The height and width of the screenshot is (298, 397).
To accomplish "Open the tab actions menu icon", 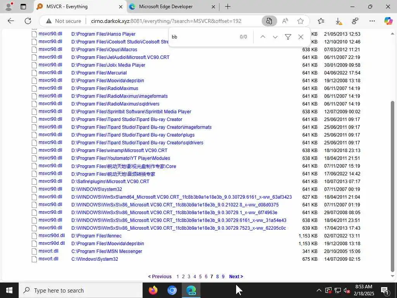I will pos(23,7).
